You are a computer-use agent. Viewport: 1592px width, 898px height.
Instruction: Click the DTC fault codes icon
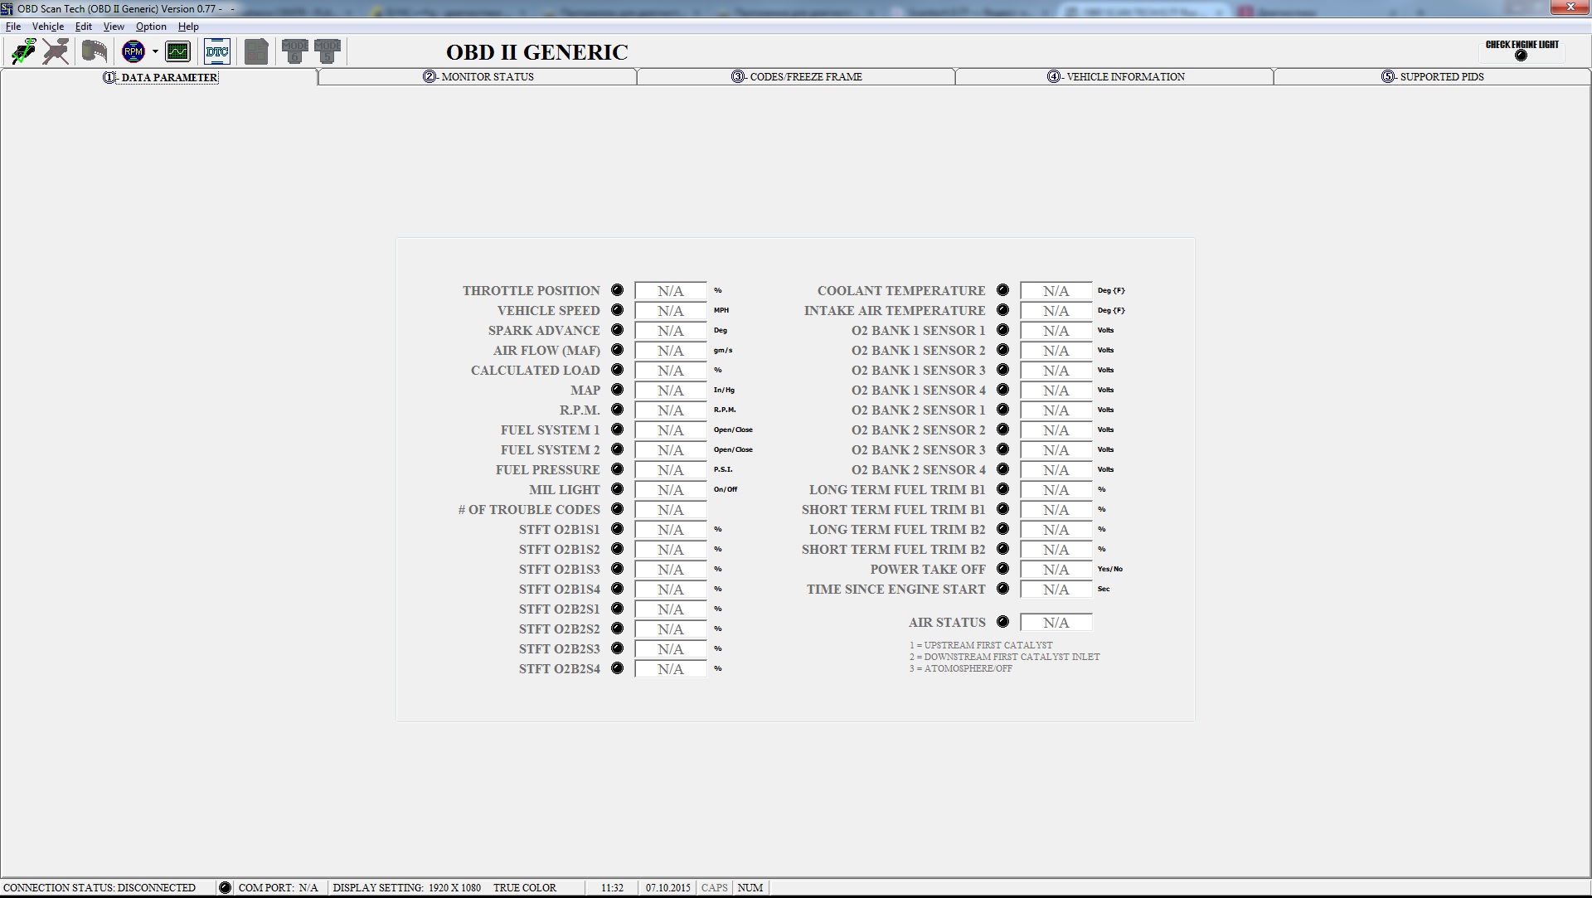point(217,51)
